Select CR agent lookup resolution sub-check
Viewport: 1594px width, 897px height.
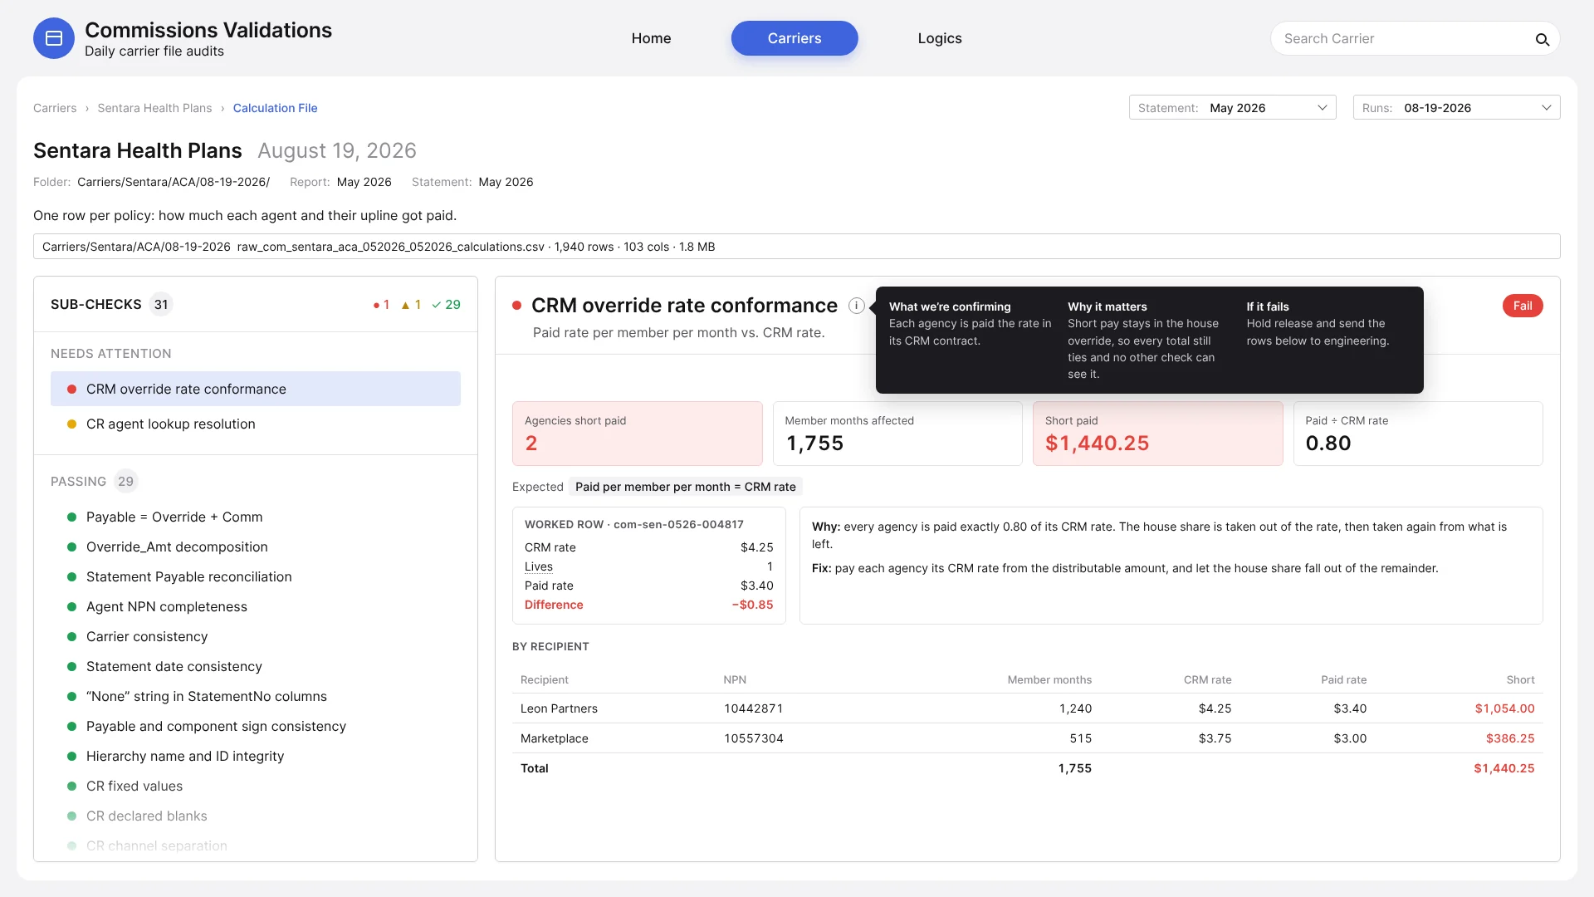click(256, 424)
